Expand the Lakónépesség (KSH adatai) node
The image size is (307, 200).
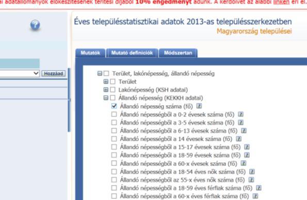click(x=106, y=90)
